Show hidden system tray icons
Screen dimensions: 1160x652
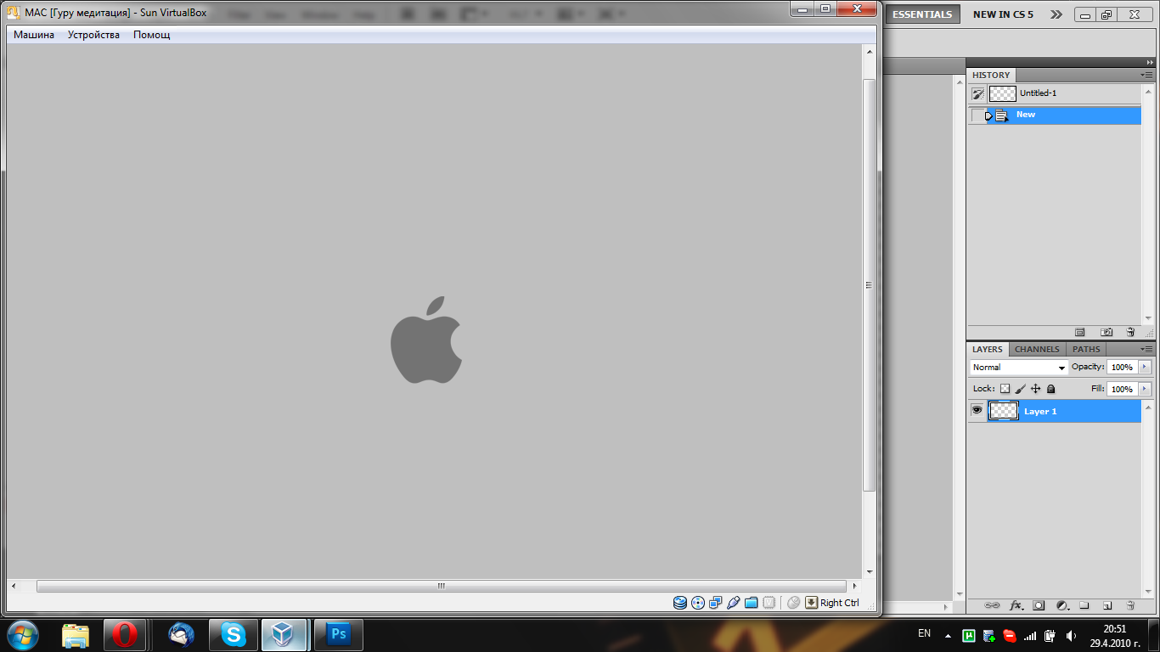tap(948, 635)
